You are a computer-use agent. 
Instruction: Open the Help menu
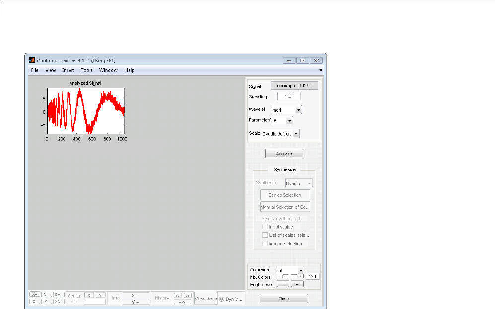129,70
